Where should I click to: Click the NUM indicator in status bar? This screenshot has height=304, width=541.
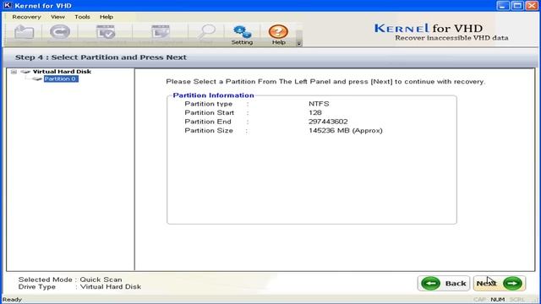point(498,300)
